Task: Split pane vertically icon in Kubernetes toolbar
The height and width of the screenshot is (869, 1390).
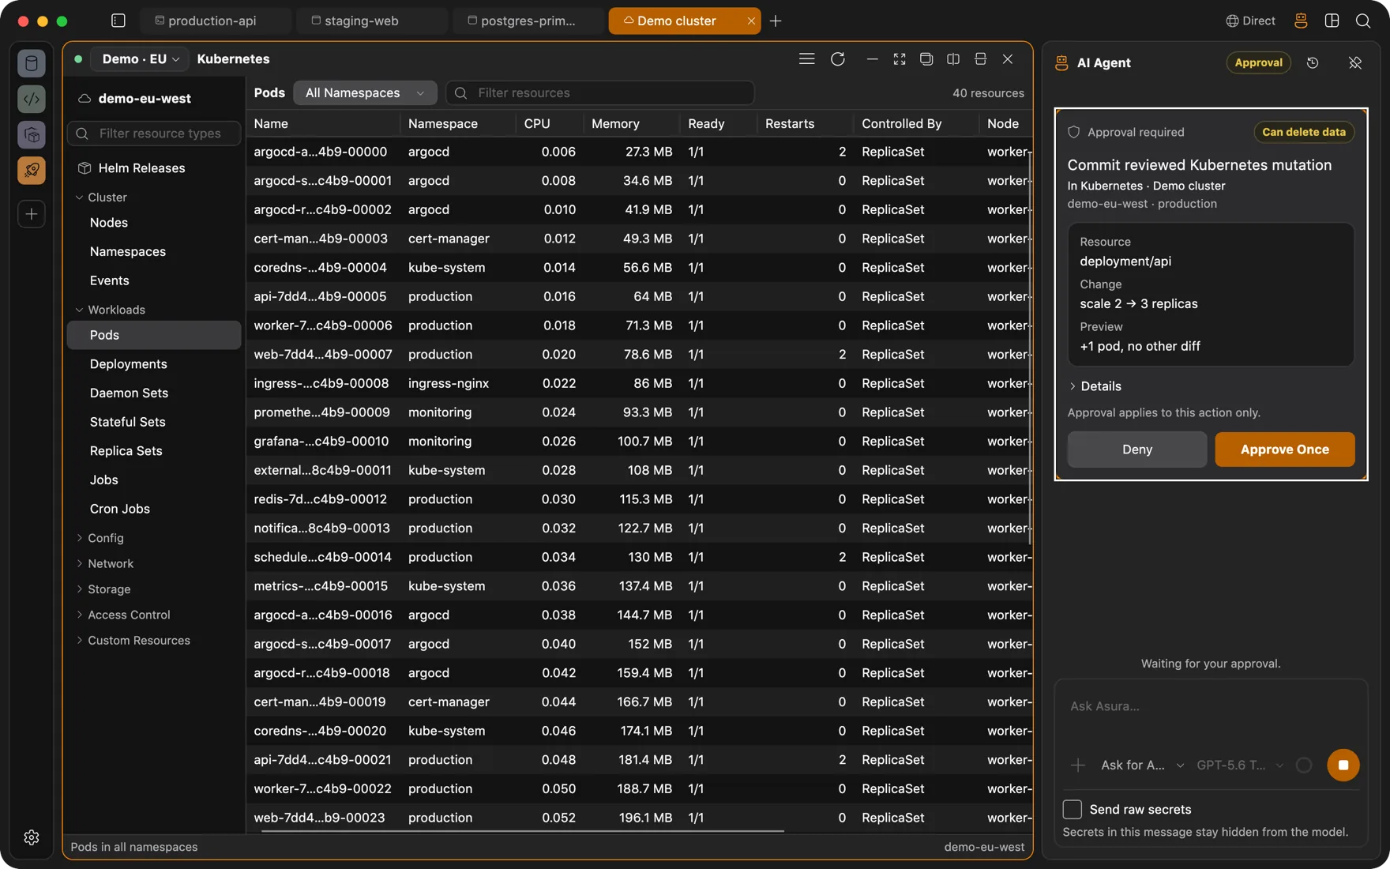Action: (x=953, y=59)
